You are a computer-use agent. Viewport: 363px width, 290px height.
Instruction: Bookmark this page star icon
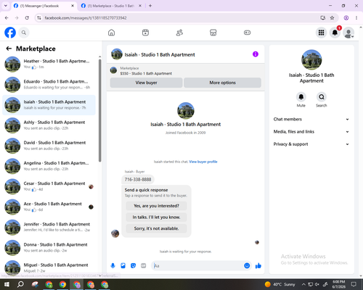(x=332, y=18)
